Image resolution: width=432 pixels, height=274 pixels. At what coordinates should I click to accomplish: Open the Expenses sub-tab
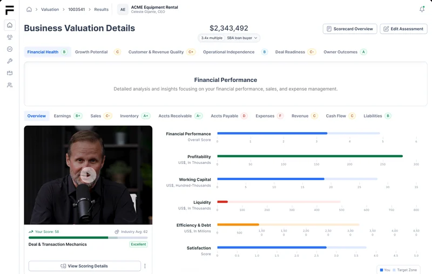269,116
